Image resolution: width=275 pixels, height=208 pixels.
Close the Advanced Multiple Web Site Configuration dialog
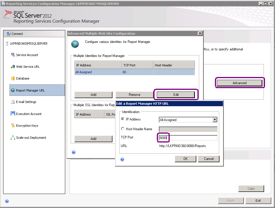200,33
